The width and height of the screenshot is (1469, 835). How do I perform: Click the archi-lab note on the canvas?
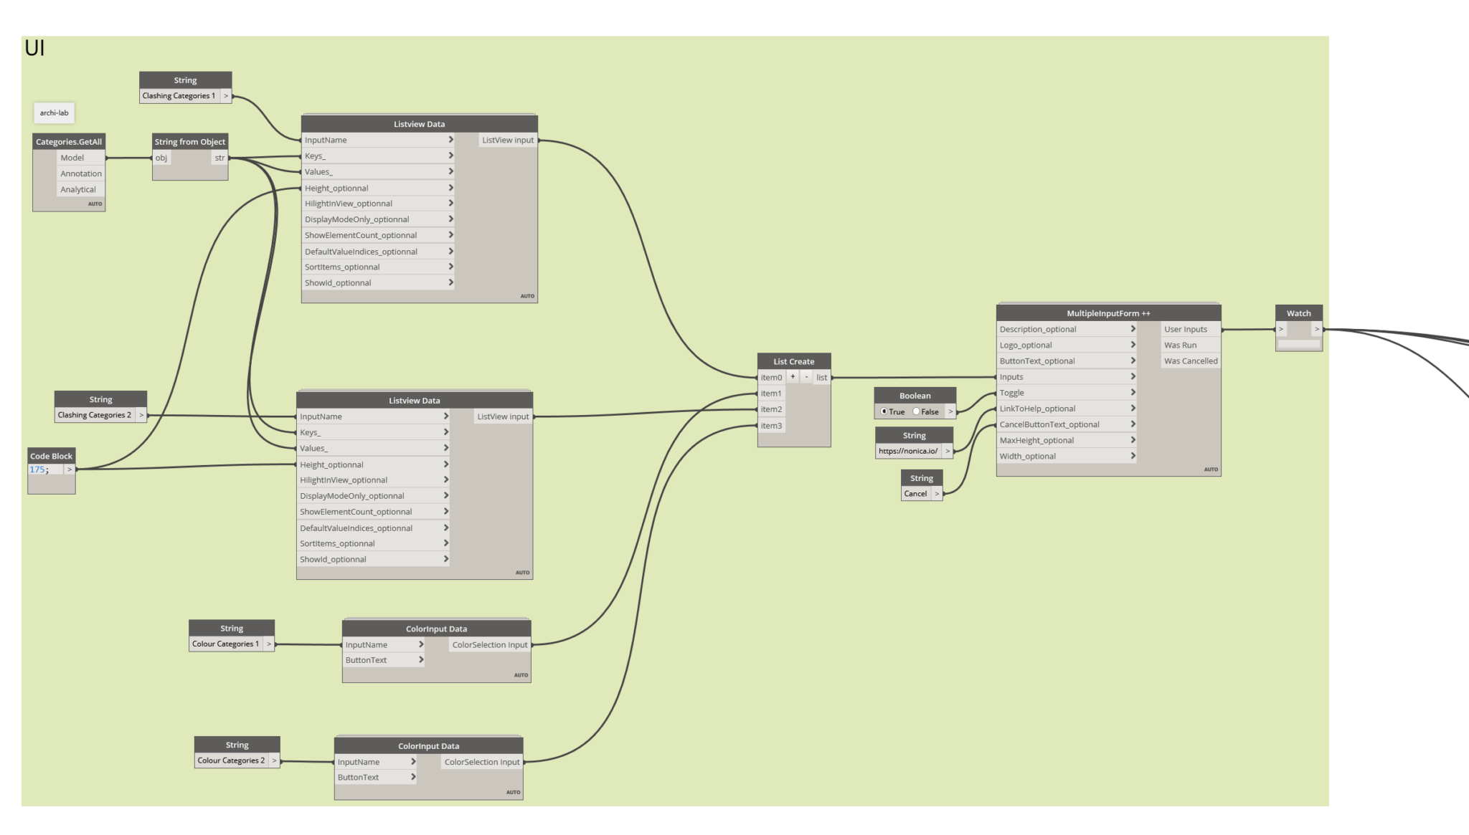(x=53, y=113)
